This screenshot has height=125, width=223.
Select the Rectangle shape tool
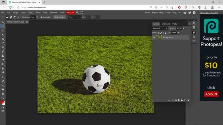[x=3, y=90]
